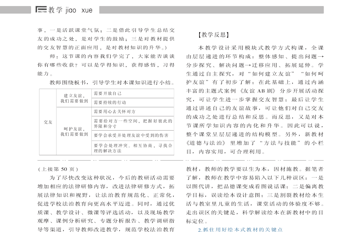This screenshot has width=341, height=235.
Task: Select the table cell 需要用心去关怀对方
Action: 133,111
